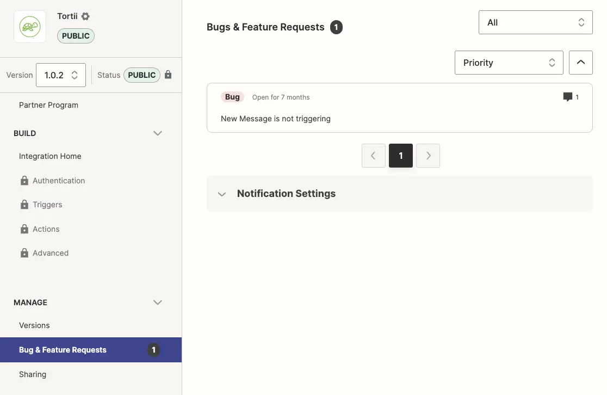Click the count badge beside page heading
The width and height of the screenshot is (607, 395).
[x=336, y=27]
